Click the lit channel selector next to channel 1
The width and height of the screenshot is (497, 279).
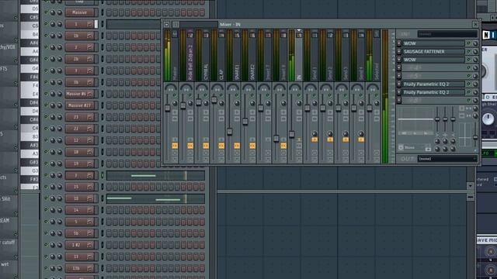[96, 24]
